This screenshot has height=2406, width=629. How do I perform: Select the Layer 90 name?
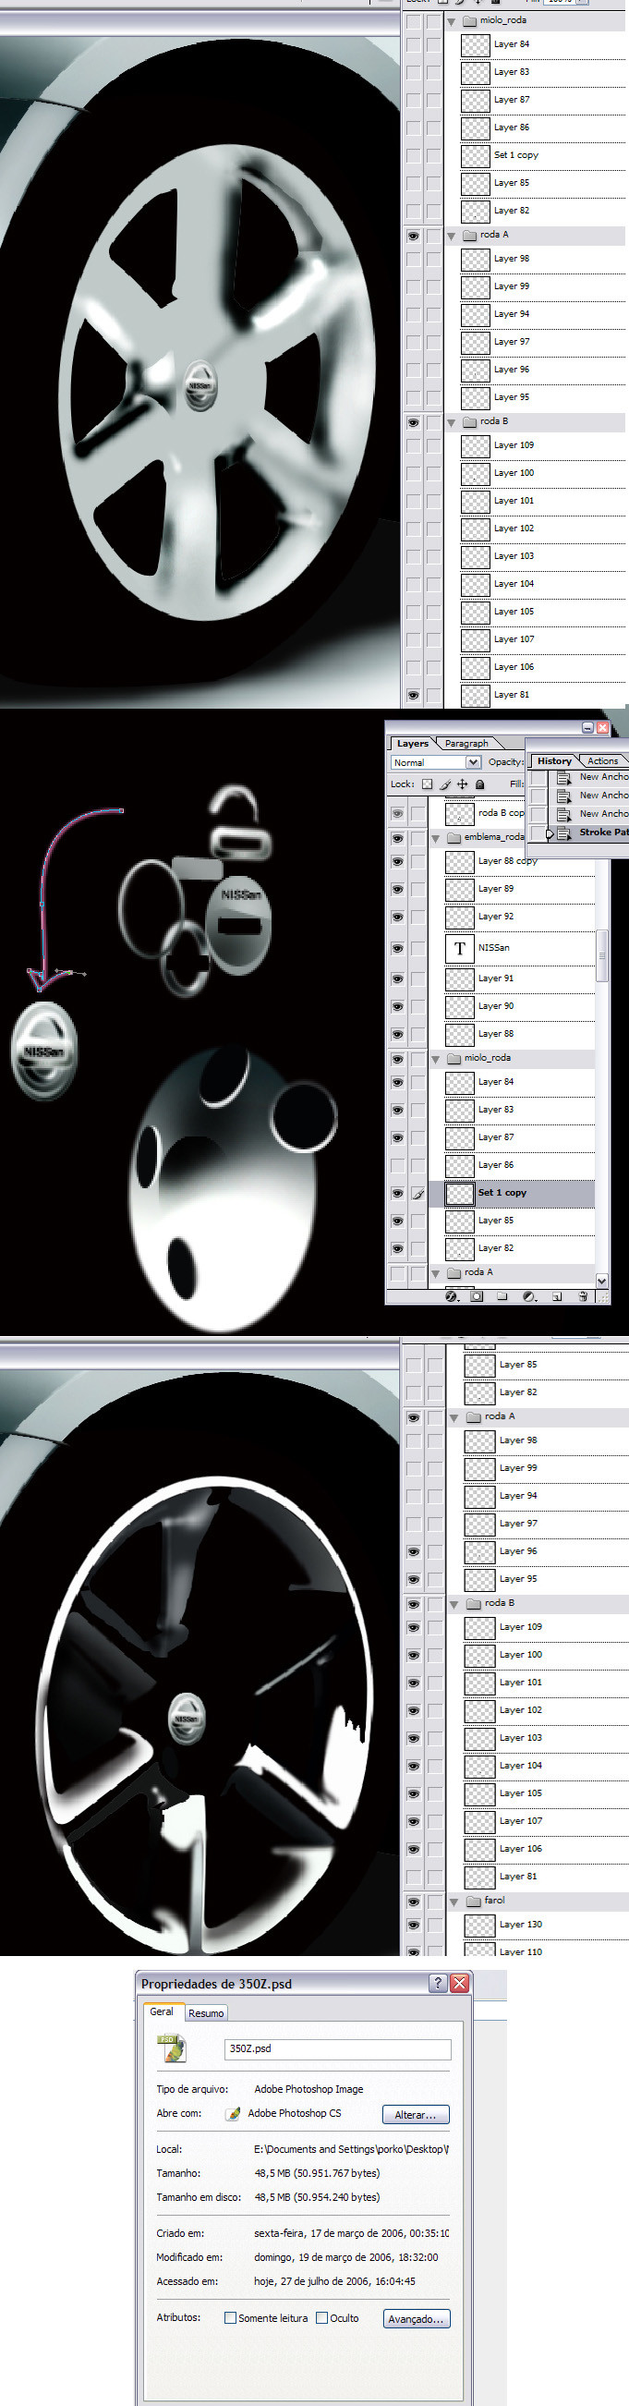tap(496, 1007)
